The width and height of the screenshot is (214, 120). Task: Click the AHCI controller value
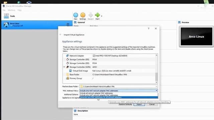tap(95, 67)
